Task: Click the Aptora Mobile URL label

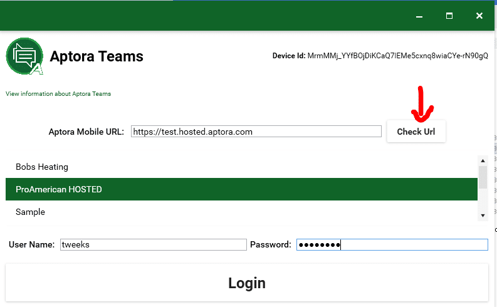Action: coord(86,132)
